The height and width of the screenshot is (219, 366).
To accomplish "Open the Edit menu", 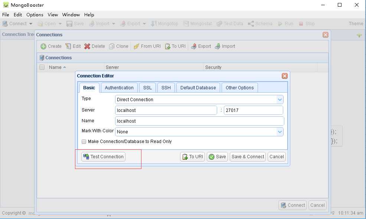I will pos(18,15).
